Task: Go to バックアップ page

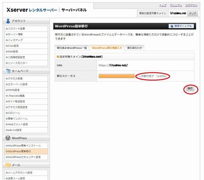Action: 26,40
